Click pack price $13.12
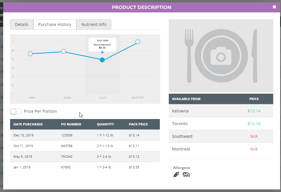The height and width of the screenshot is (192, 281). coord(134,157)
